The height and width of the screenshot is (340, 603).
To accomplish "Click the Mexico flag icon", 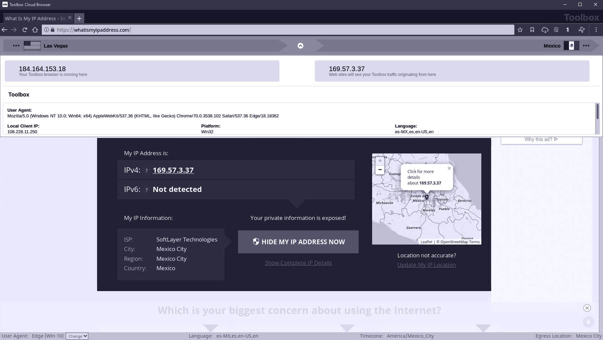I will [x=571, y=46].
